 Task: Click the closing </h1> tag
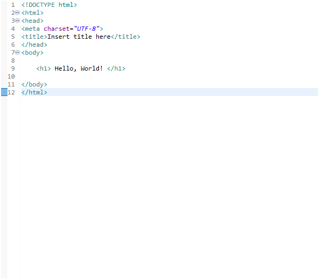(x=116, y=68)
